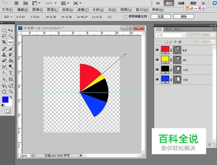Select the Clone Stamp tool
The width and height of the screenshot is (217, 165).
pos(4,55)
